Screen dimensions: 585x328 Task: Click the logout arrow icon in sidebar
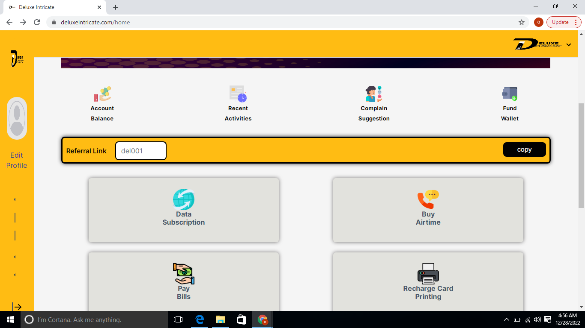coord(17,307)
